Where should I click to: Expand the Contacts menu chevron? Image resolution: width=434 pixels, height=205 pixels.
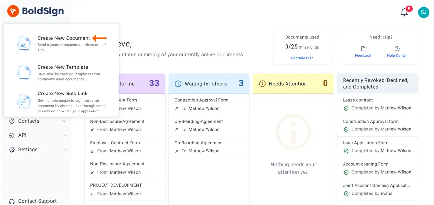65,121
